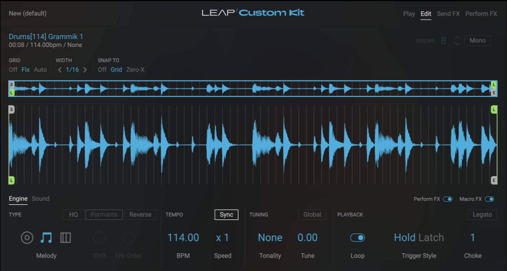Select the Melody note type icon

[x=46, y=237]
